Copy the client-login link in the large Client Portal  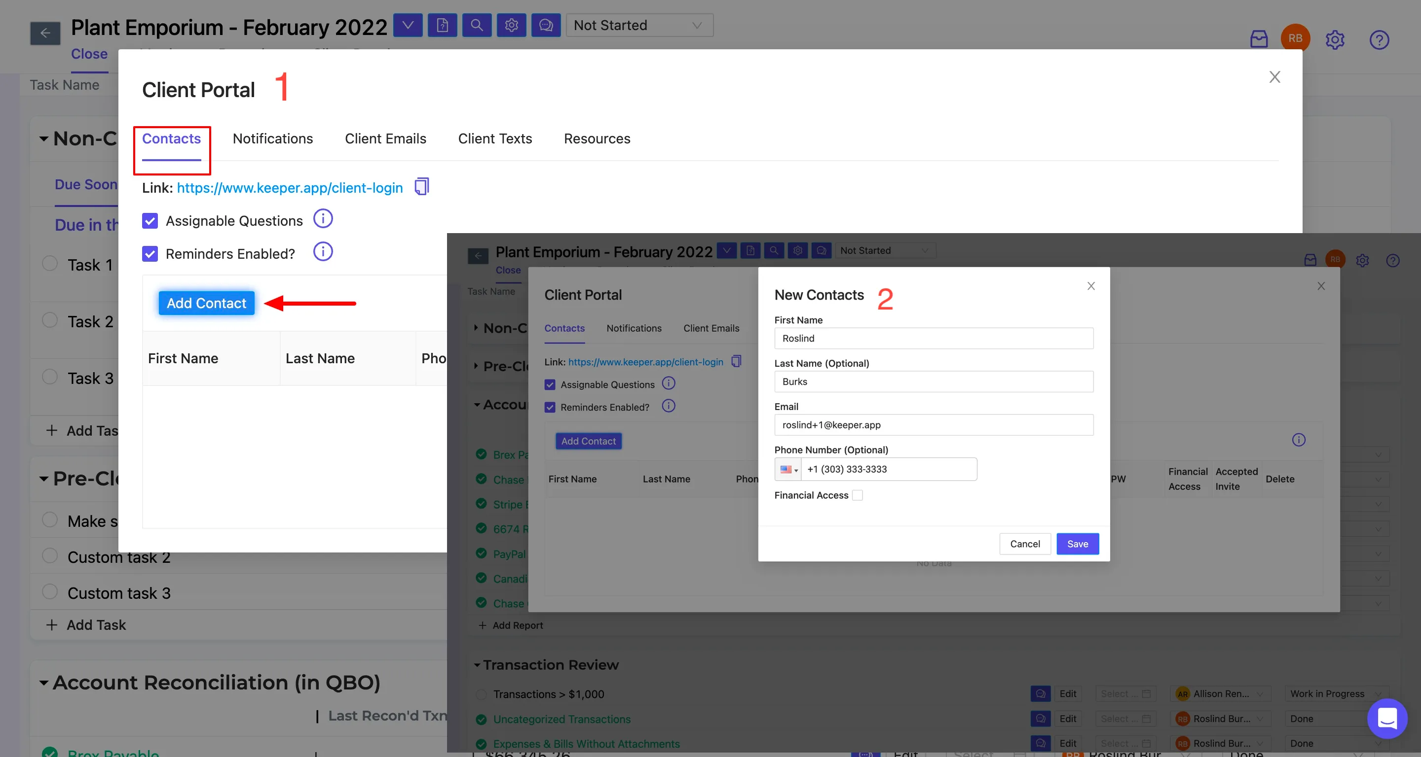(421, 187)
